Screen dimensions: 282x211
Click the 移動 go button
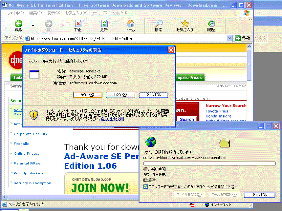coord(242,38)
